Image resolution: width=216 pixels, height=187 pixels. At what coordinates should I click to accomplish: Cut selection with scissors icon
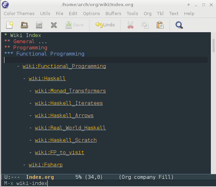tap(130, 25)
